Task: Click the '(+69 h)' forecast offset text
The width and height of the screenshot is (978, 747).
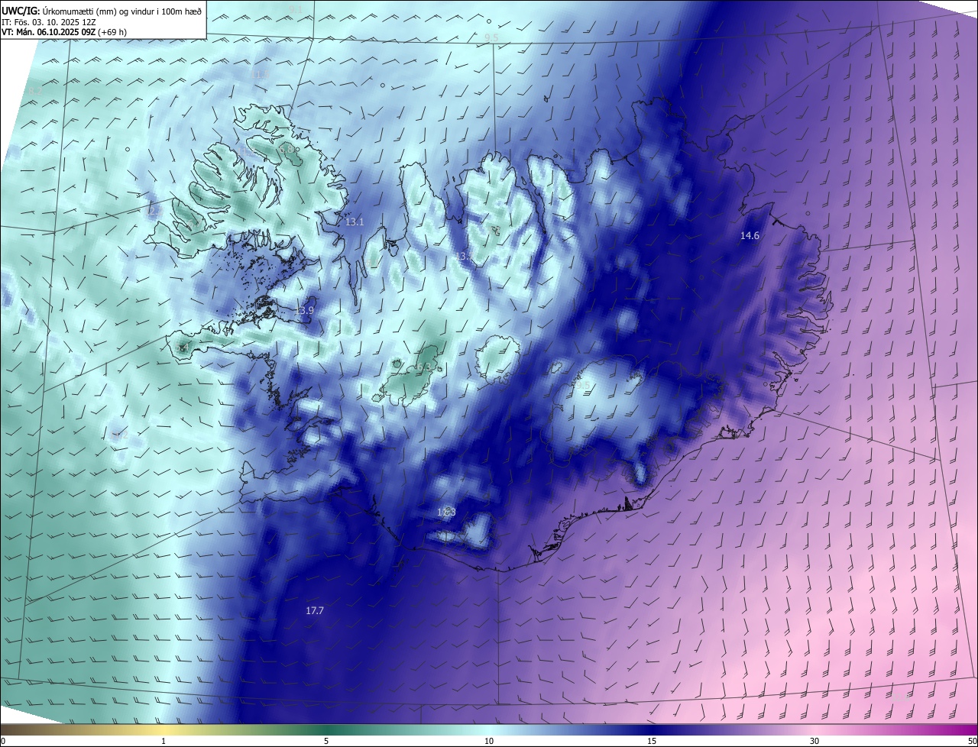Action: (x=112, y=32)
